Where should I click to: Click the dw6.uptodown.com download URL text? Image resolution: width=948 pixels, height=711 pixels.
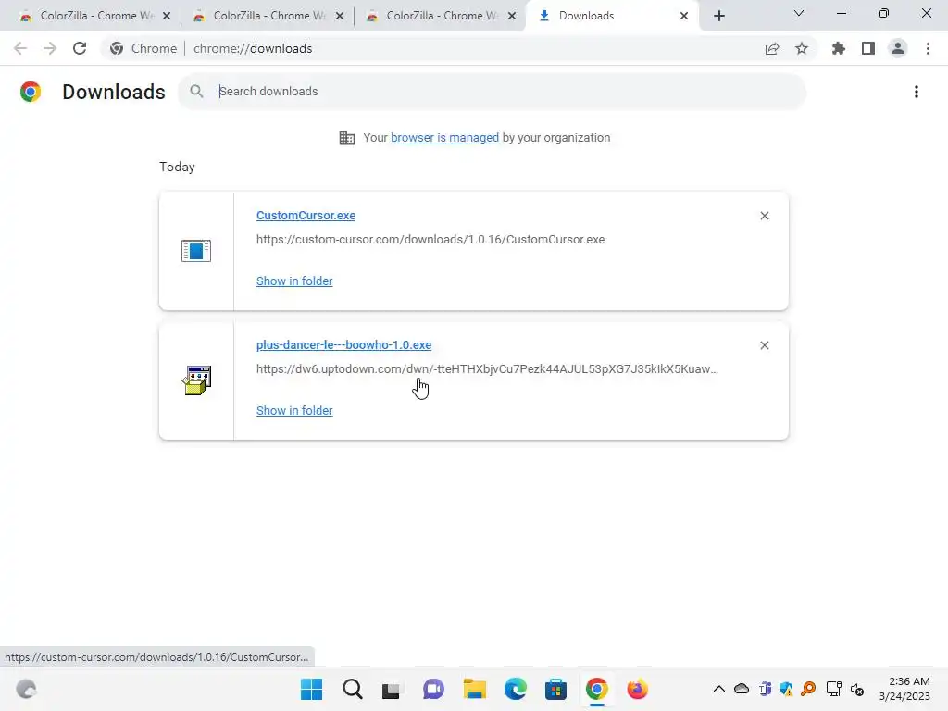tap(487, 368)
